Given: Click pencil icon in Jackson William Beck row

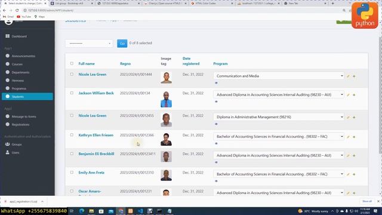Looking at the screenshot, I should (x=348, y=95).
